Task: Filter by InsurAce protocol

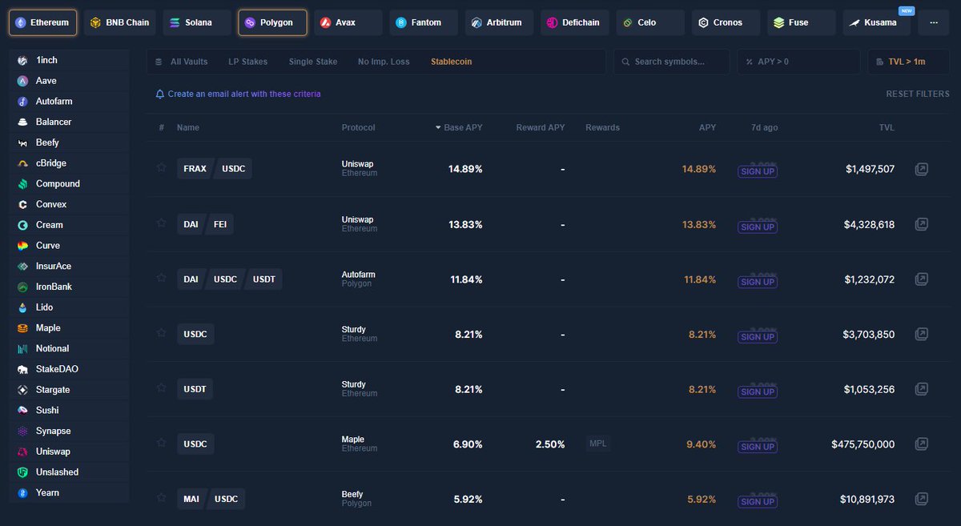Action: (69, 266)
